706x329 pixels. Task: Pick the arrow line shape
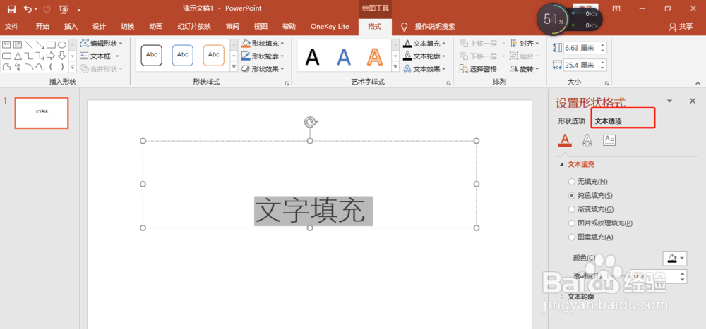40,44
